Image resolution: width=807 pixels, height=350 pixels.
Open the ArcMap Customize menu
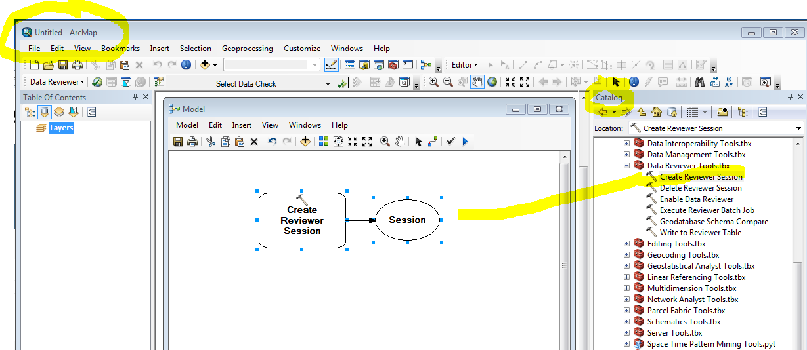pyautogui.click(x=302, y=49)
